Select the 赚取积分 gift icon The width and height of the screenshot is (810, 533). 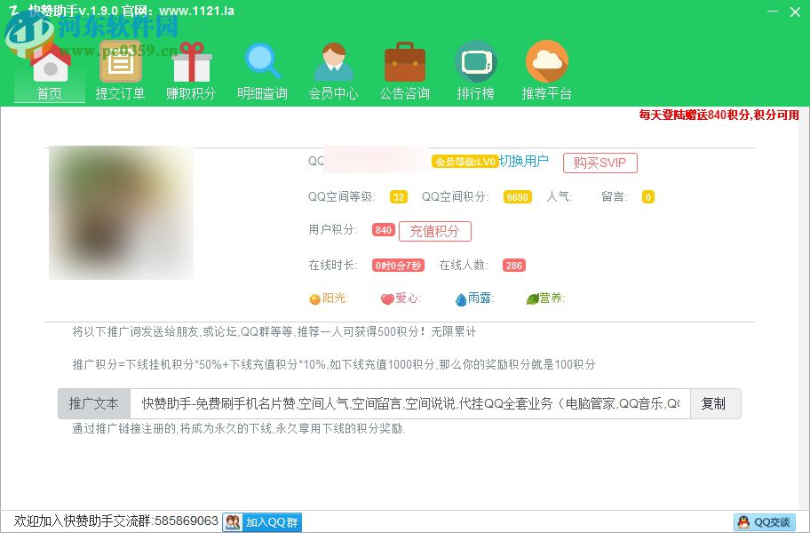click(x=191, y=62)
